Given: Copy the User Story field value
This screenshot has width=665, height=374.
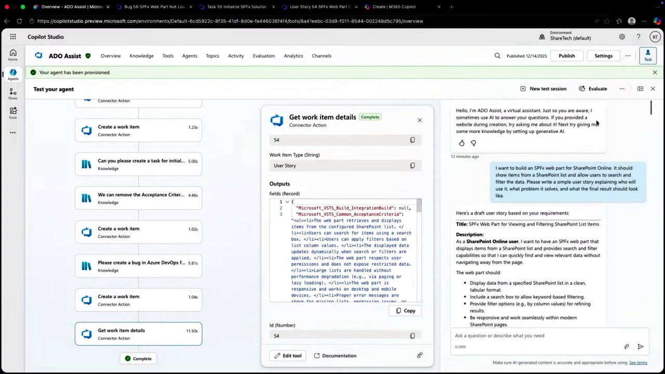Looking at the screenshot, I should pyautogui.click(x=413, y=166).
